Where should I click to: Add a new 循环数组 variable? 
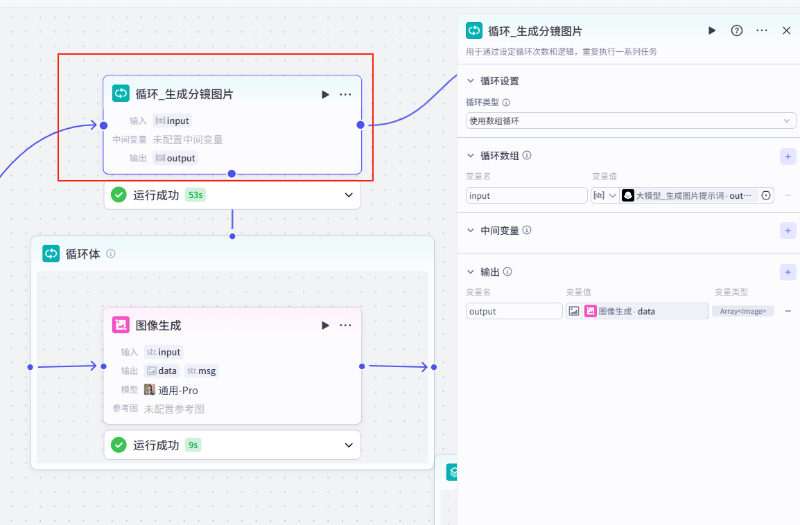(788, 156)
